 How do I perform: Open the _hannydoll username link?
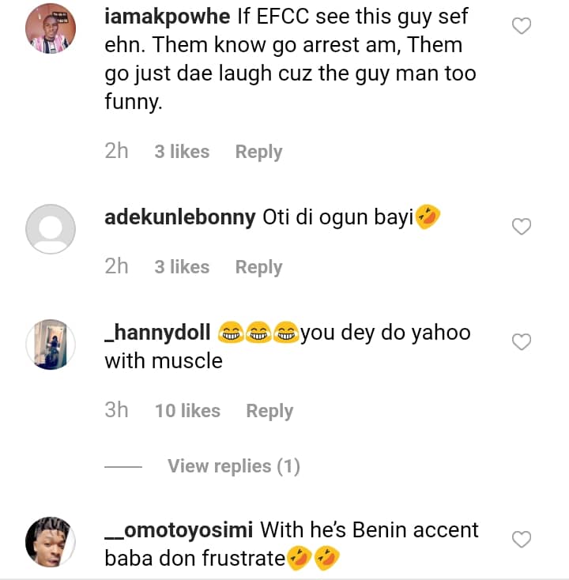[x=157, y=333]
